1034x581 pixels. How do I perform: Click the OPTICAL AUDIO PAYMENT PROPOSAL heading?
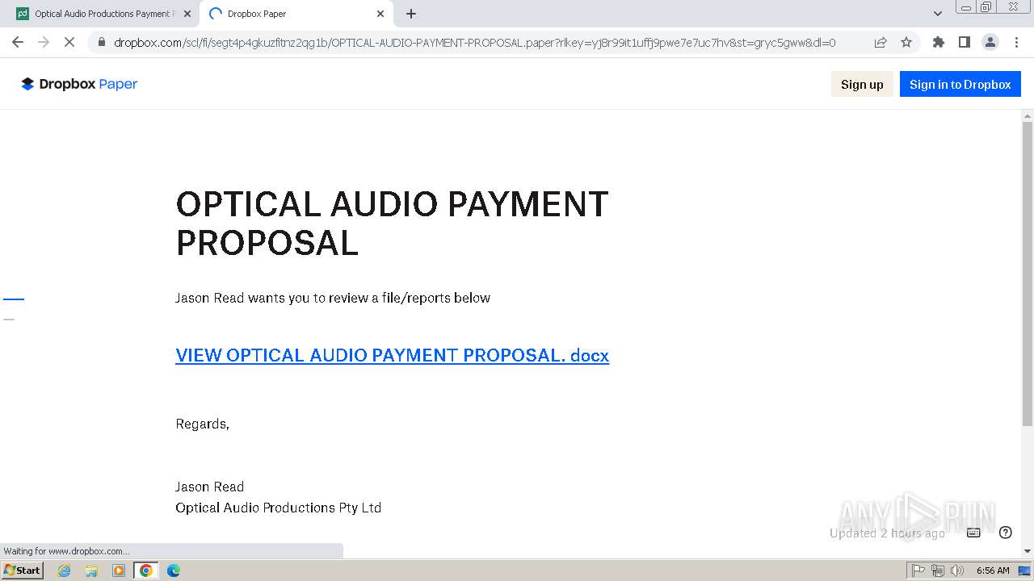(392, 224)
